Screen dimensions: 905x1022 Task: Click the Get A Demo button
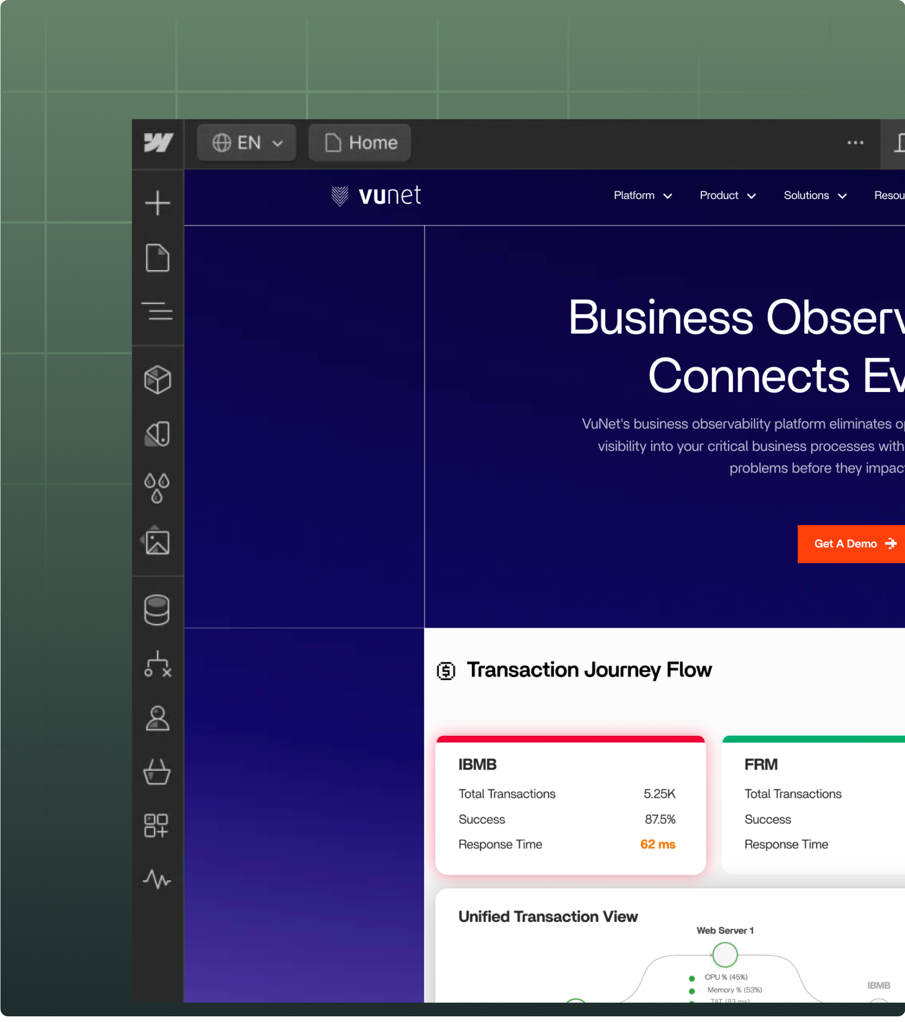pos(851,544)
